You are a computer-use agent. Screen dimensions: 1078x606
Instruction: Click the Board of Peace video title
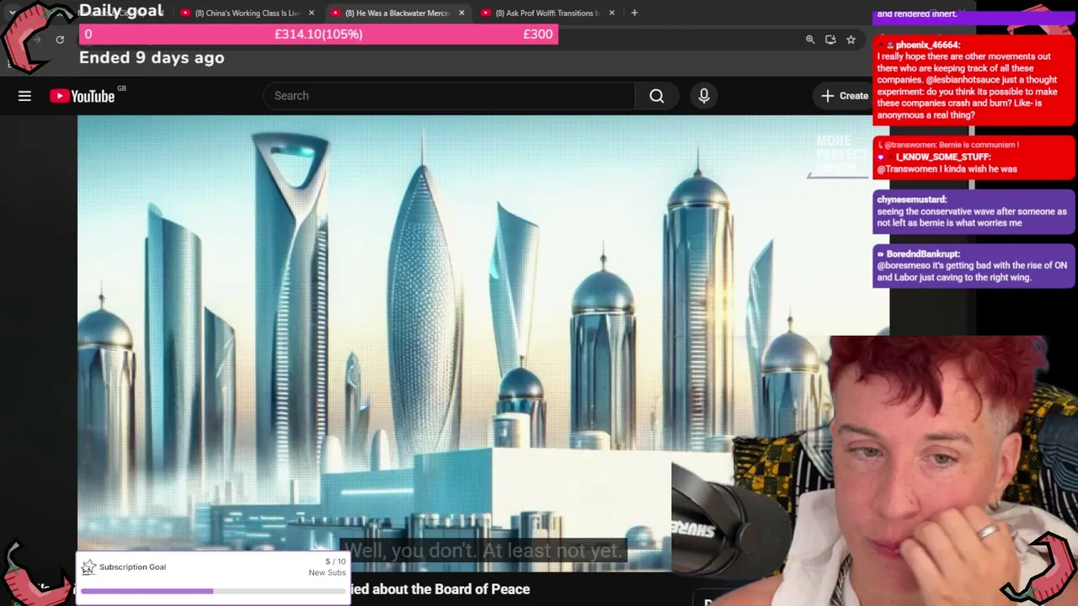tap(440, 589)
